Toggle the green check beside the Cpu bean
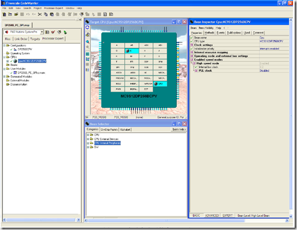Image resolution: width=297 pixels, height=230 pixels. [12, 61]
